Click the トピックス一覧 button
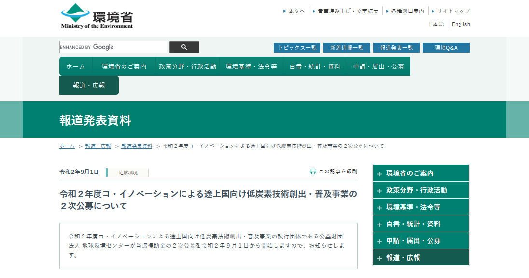 pos(297,48)
